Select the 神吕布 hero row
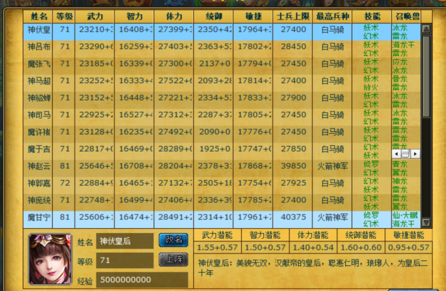The height and width of the screenshot is (291, 446). tap(209, 47)
